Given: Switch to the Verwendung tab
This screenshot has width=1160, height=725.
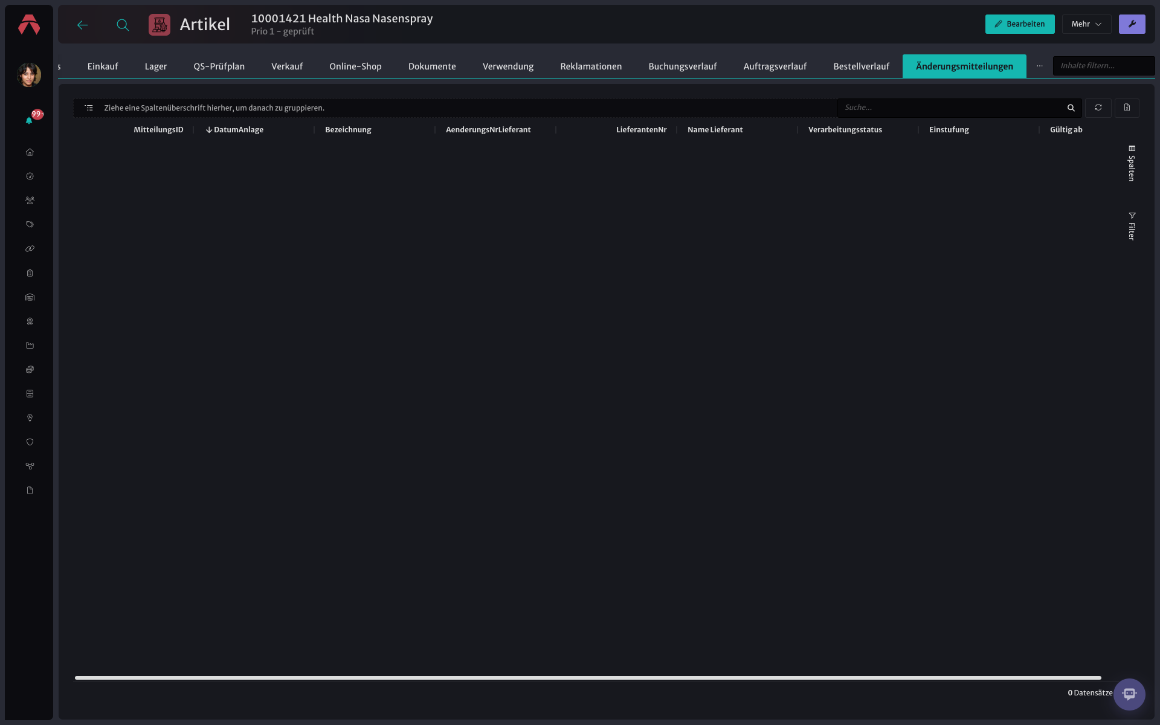Looking at the screenshot, I should (508, 66).
